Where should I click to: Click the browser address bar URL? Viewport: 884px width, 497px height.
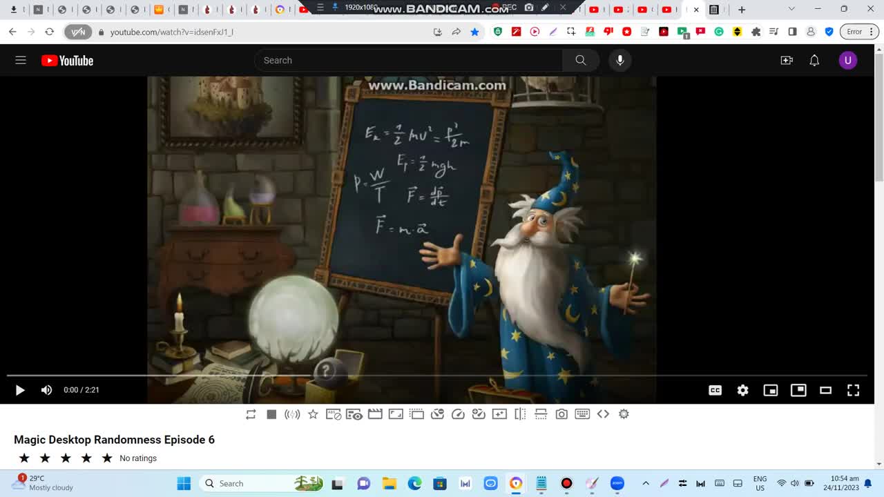coord(171,32)
